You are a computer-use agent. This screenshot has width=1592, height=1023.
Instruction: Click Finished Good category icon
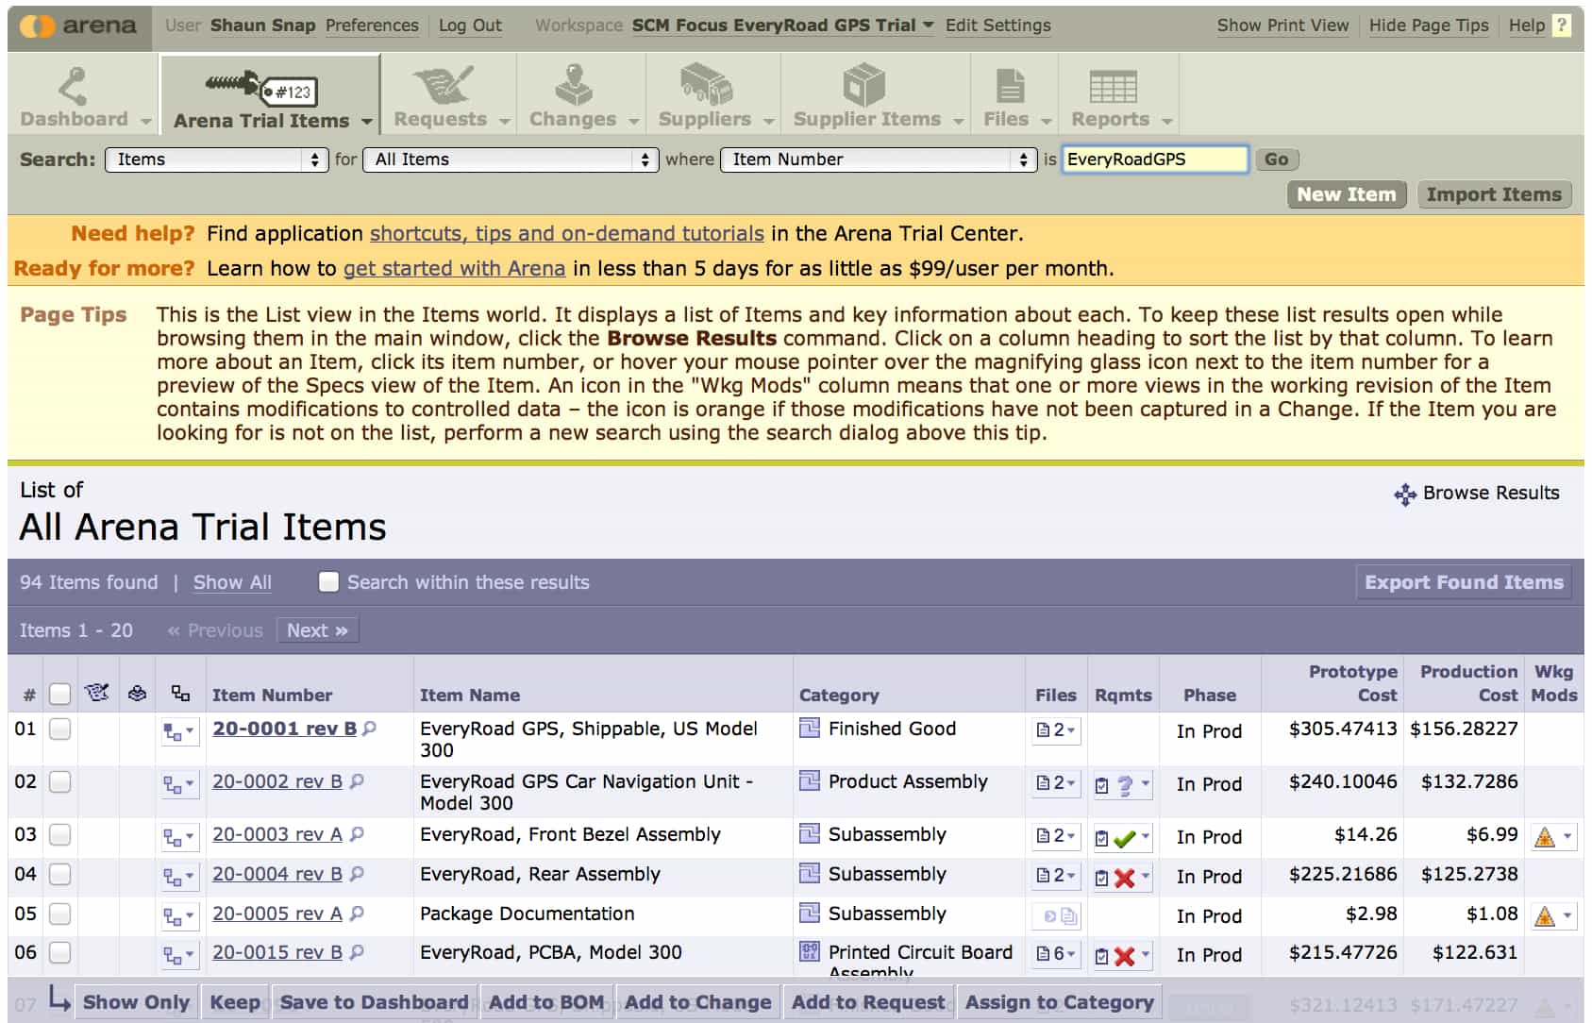tap(809, 728)
